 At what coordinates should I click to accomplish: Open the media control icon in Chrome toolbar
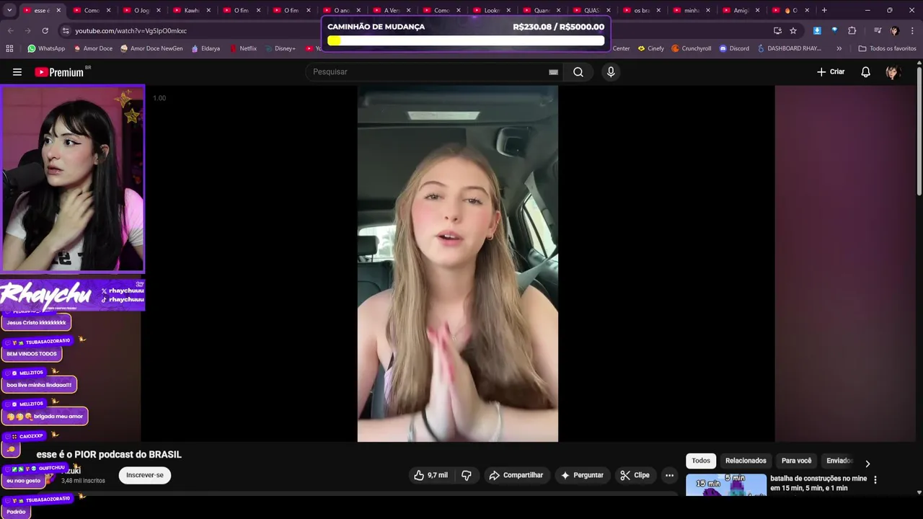coord(878,31)
